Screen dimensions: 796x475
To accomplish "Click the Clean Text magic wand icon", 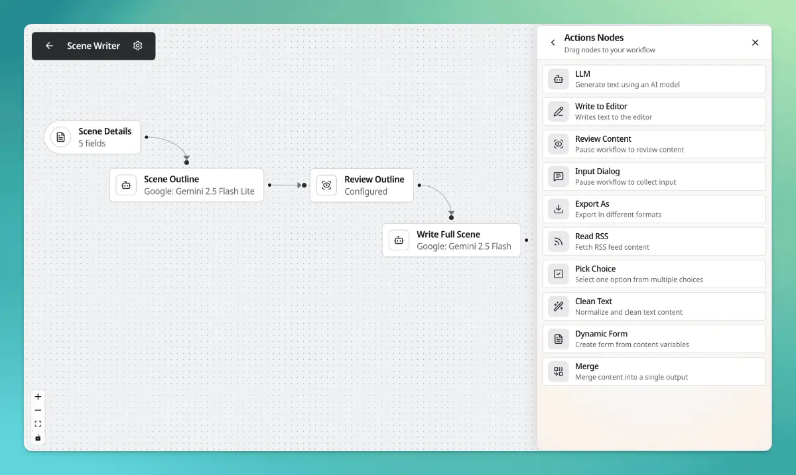I will 559,306.
